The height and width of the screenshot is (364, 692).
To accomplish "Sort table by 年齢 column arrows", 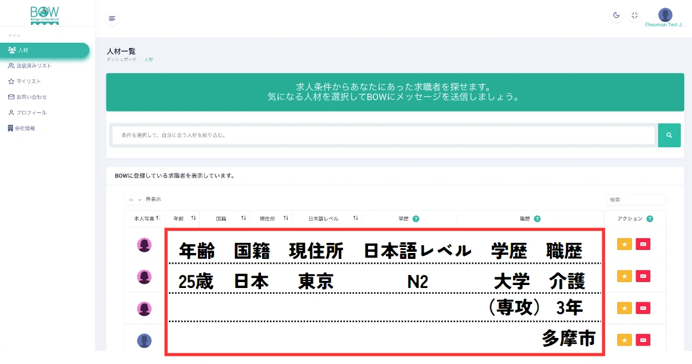I will pyautogui.click(x=193, y=218).
